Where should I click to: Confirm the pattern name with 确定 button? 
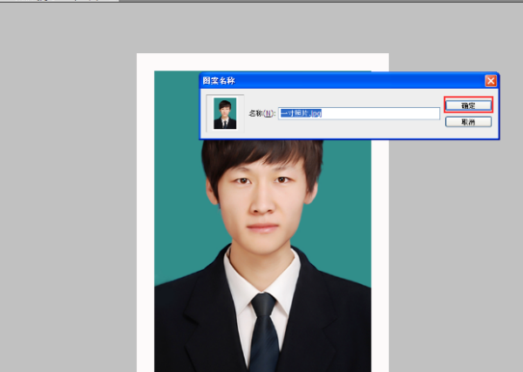(468, 105)
